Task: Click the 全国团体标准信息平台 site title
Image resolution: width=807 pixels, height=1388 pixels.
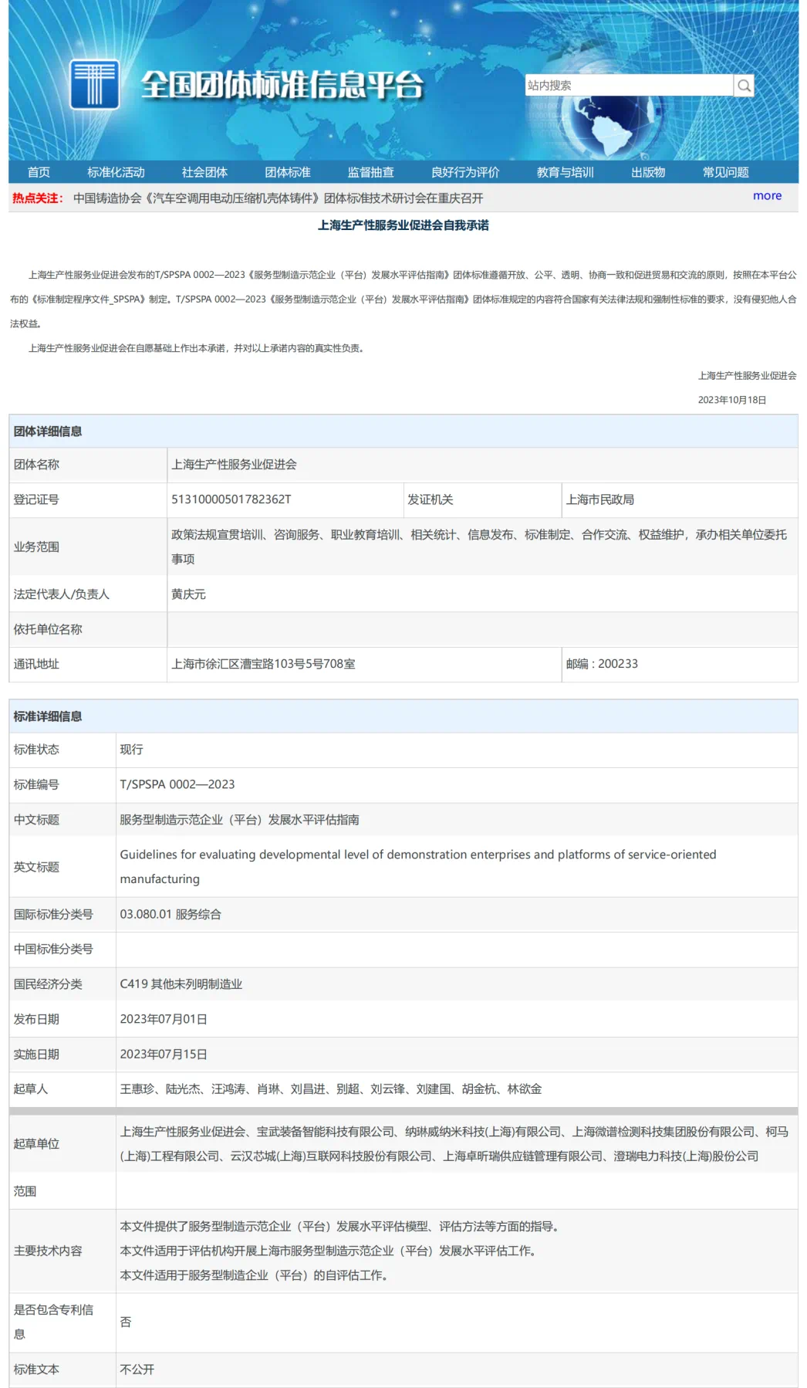Action: point(282,85)
